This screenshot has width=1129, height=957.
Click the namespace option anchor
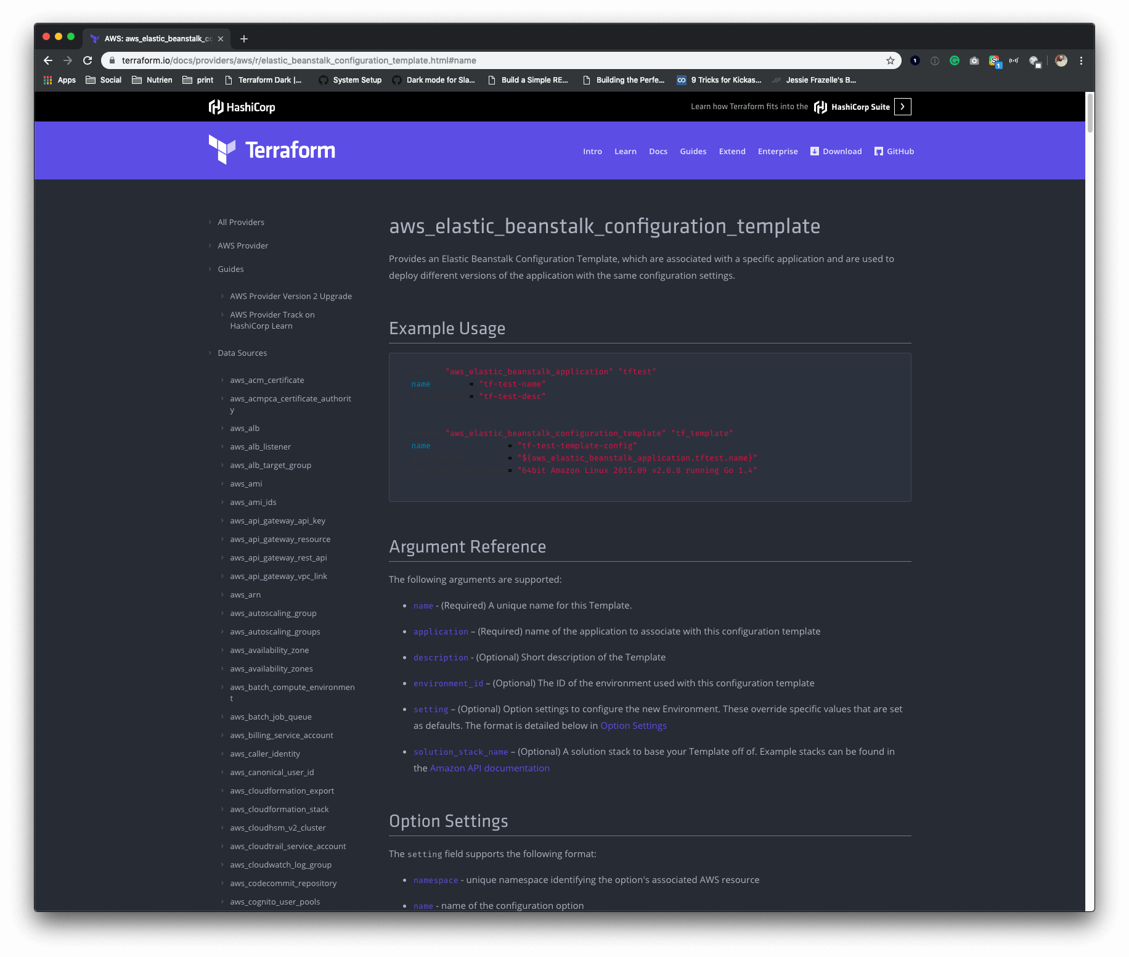[436, 880]
